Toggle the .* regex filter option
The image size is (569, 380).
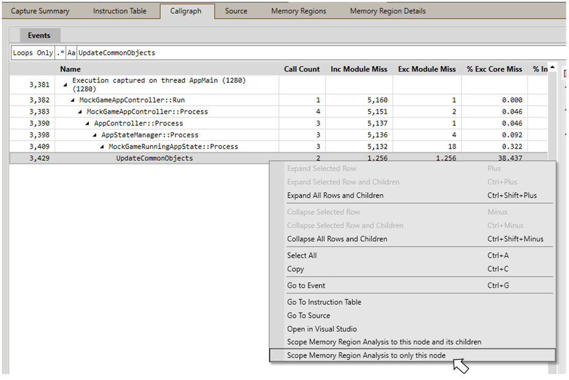tap(61, 53)
